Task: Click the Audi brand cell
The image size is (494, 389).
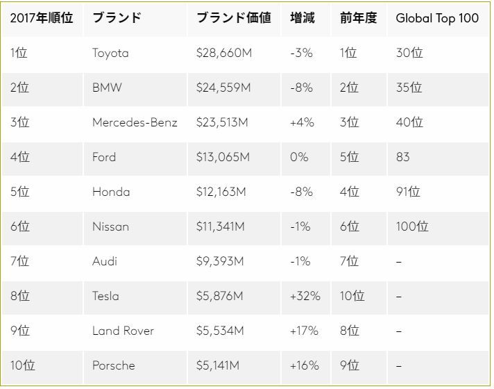Action: coord(105,262)
